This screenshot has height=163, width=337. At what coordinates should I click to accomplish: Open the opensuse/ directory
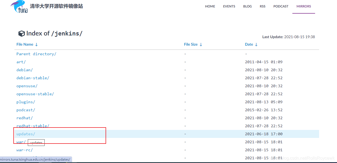coord(27,86)
